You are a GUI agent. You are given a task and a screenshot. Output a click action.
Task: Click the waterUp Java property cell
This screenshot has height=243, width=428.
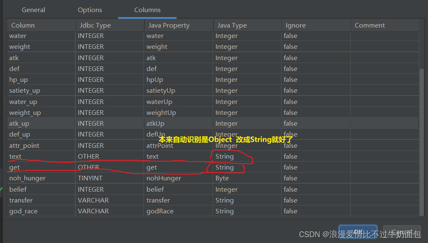(x=179, y=101)
